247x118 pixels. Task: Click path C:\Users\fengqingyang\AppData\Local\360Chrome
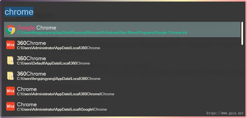(x=59, y=79)
